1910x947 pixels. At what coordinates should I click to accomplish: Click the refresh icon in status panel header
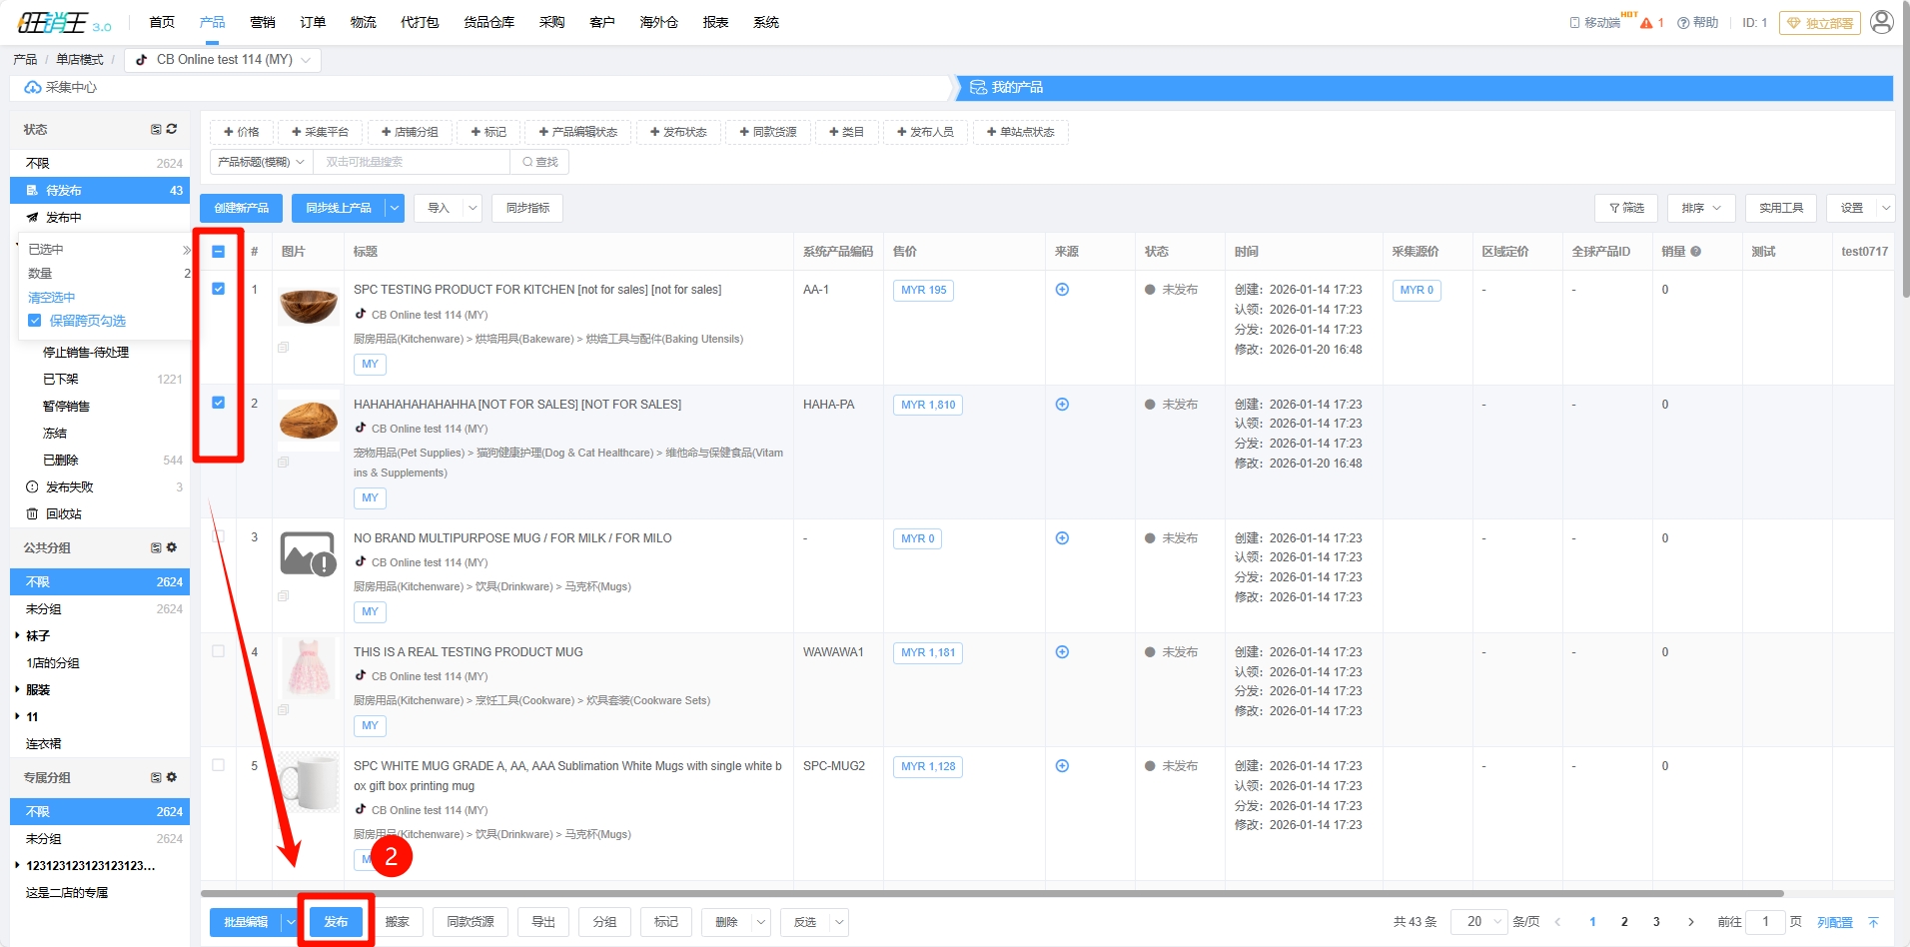(172, 129)
